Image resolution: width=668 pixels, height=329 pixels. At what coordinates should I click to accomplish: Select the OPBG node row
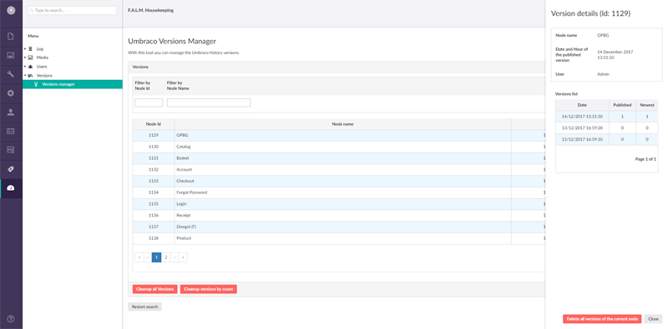coord(339,135)
